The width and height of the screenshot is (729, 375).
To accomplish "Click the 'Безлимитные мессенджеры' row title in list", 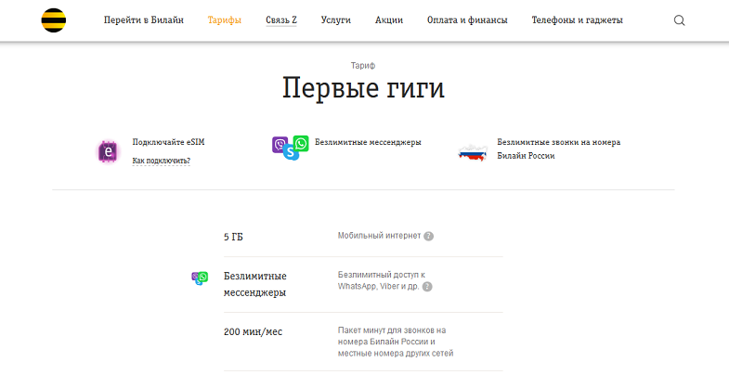I will (x=255, y=284).
